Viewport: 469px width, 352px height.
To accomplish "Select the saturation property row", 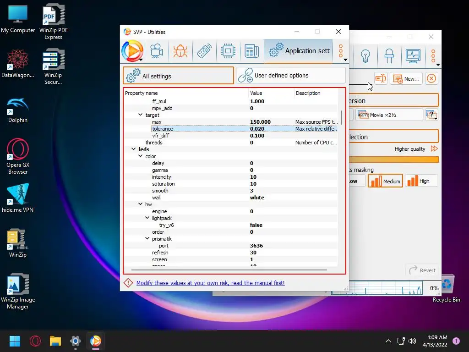I will [x=231, y=184].
